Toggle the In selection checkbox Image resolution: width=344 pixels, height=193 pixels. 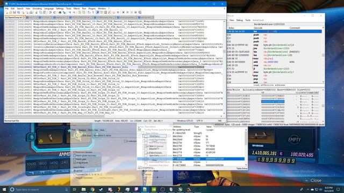pyautogui.click(x=125, y=141)
